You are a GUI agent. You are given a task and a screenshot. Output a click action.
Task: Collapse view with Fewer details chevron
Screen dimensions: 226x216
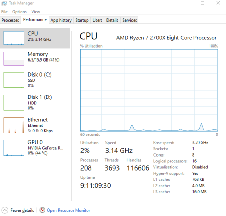(5, 210)
